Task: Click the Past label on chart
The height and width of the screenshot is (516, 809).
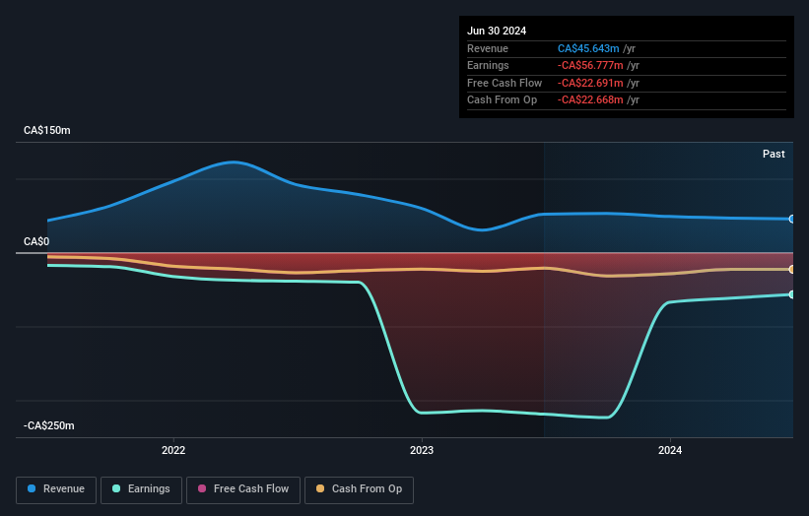Action: coord(774,154)
